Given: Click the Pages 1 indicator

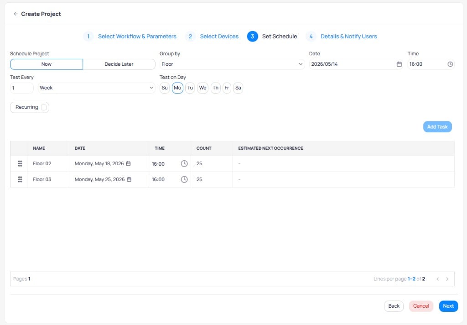Looking at the screenshot, I should pyautogui.click(x=22, y=279).
